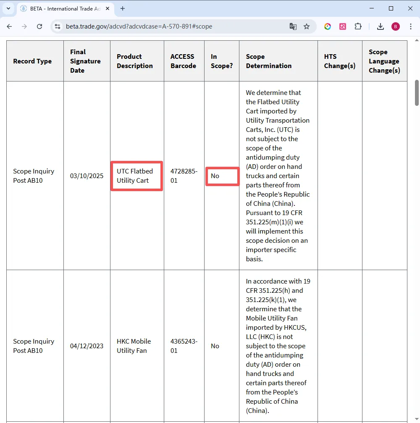Open a new tab with plus button
The height and width of the screenshot is (423, 420).
[x=123, y=8]
